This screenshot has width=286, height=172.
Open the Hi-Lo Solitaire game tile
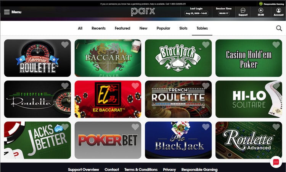(x=249, y=99)
